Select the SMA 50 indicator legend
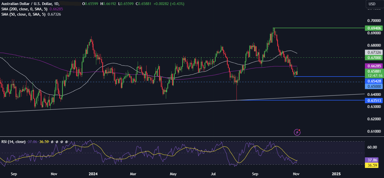Viewport: 384px width, 178px height. (x=31, y=14)
